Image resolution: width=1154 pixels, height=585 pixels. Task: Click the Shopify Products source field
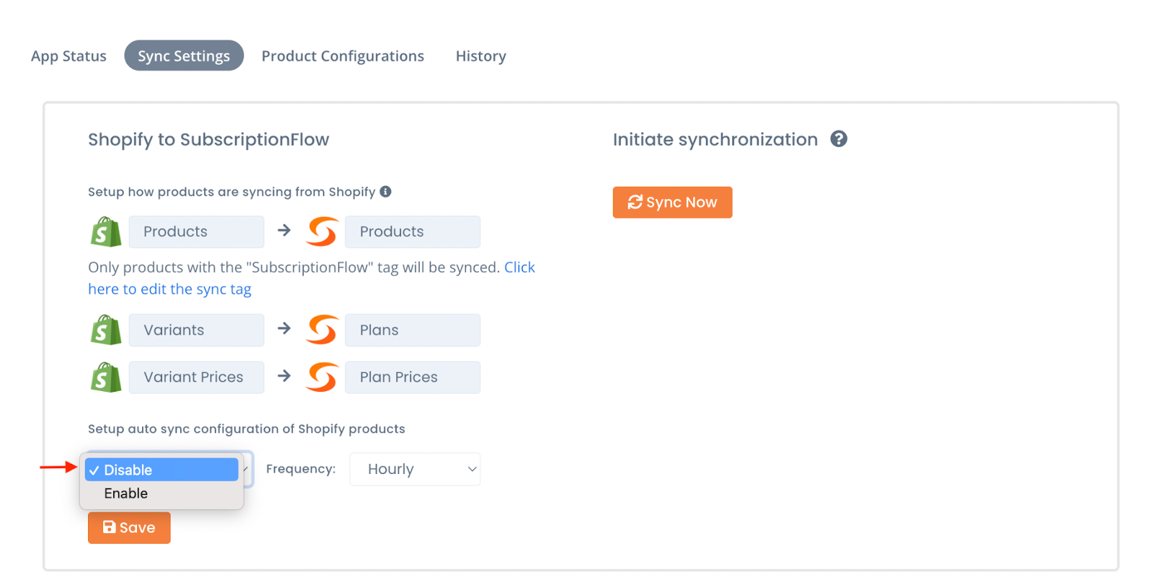[x=196, y=232]
